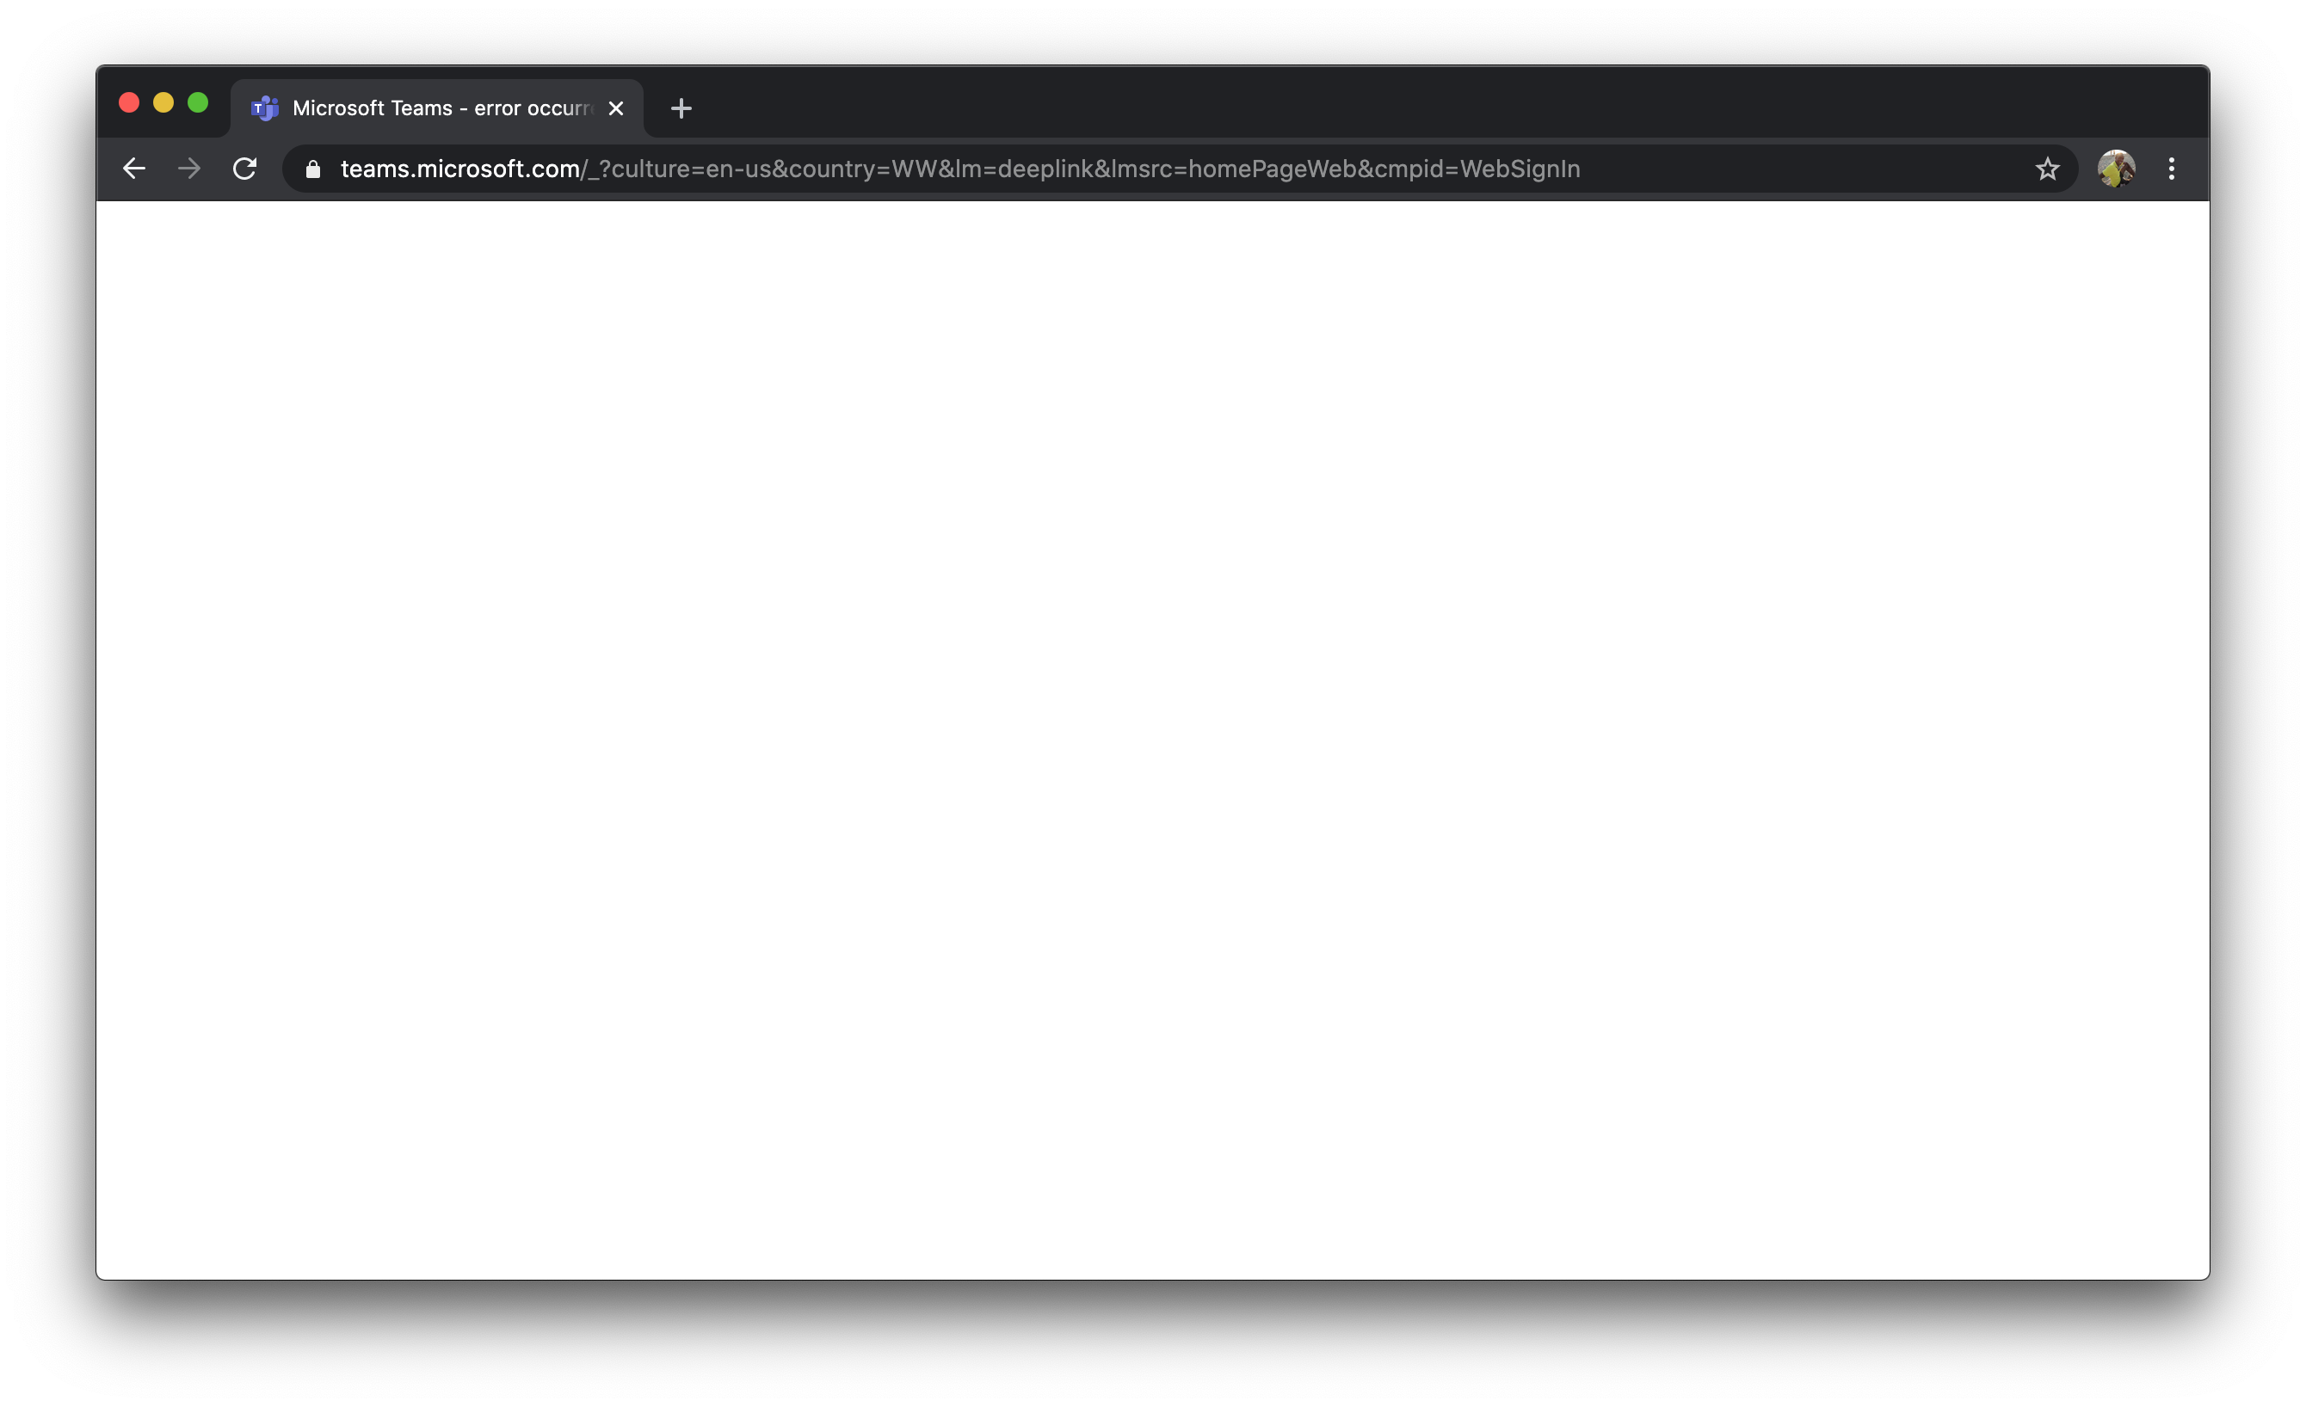Click the red close window button
The height and width of the screenshot is (1407, 2306).
[129, 103]
